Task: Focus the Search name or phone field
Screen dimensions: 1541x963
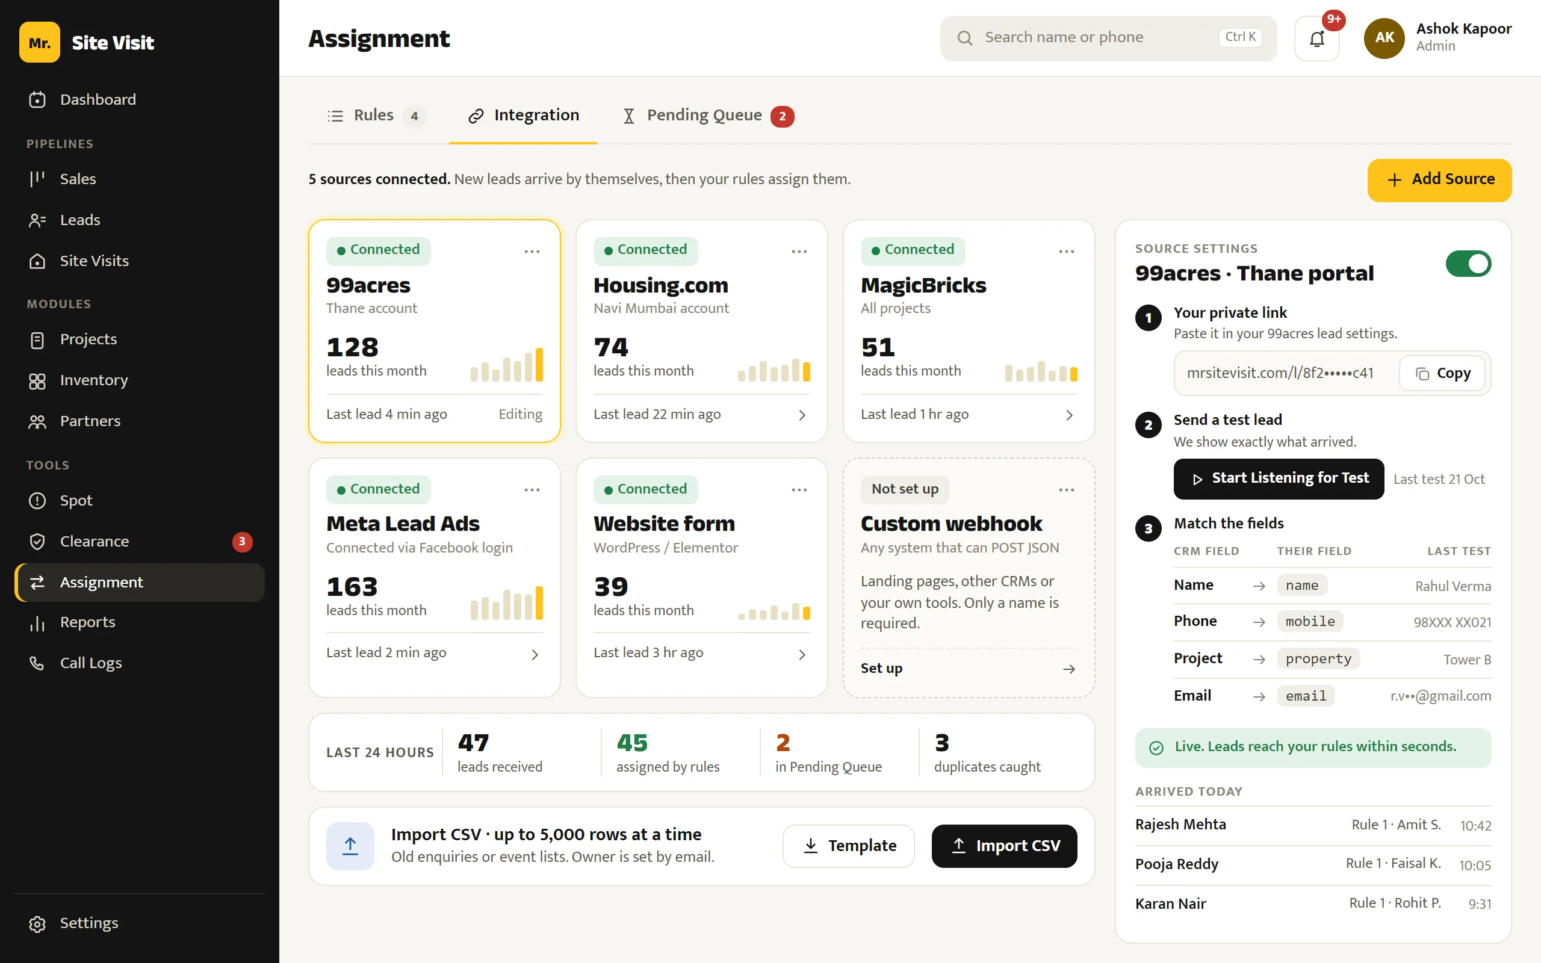Action: (x=1108, y=38)
